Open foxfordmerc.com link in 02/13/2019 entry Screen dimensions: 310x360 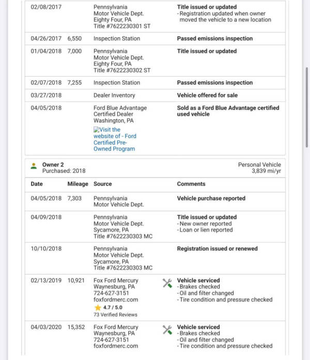(x=116, y=299)
